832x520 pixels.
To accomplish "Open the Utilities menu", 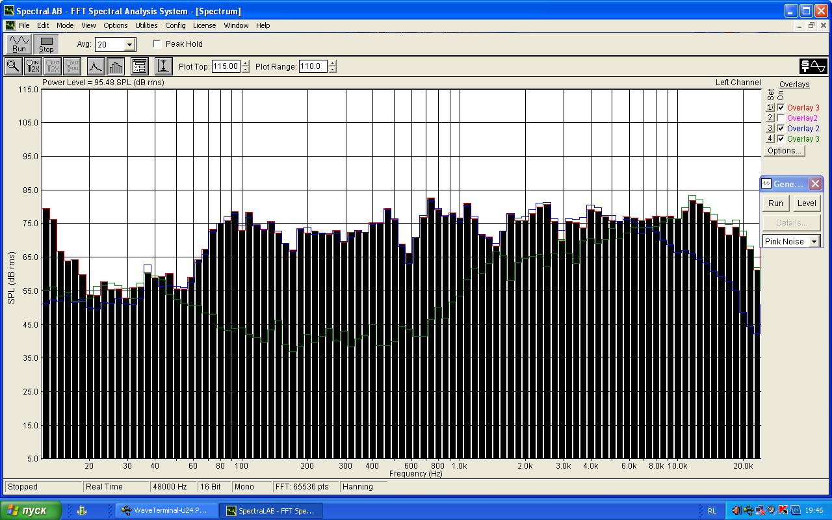I will (146, 25).
